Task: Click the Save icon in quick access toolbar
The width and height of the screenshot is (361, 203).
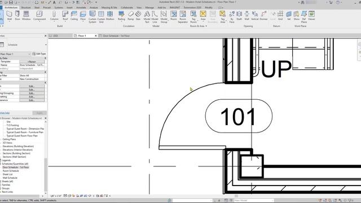Action: pyautogui.click(x=11, y=2)
